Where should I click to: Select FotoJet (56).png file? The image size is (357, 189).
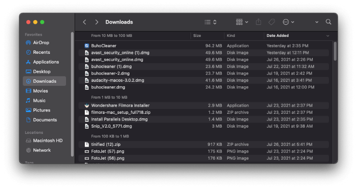pos(108,158)
